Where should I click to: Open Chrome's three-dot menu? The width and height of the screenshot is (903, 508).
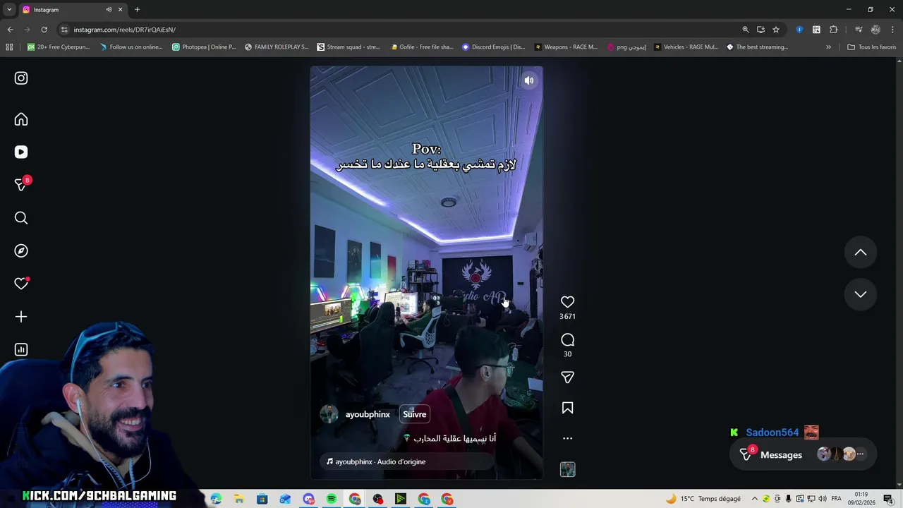pyautogui.click(x=892, y=30)
